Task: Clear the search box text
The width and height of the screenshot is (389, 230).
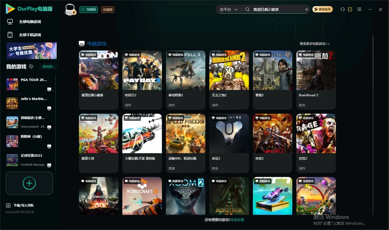Action: pyautogui.click(x=307, y=10)
